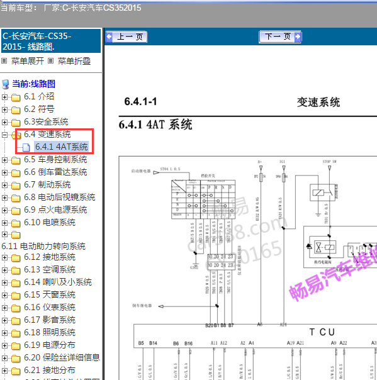Expand the 6.12 接地系统 node
Screen dimensions: 377x380
(x=4, y=257)
